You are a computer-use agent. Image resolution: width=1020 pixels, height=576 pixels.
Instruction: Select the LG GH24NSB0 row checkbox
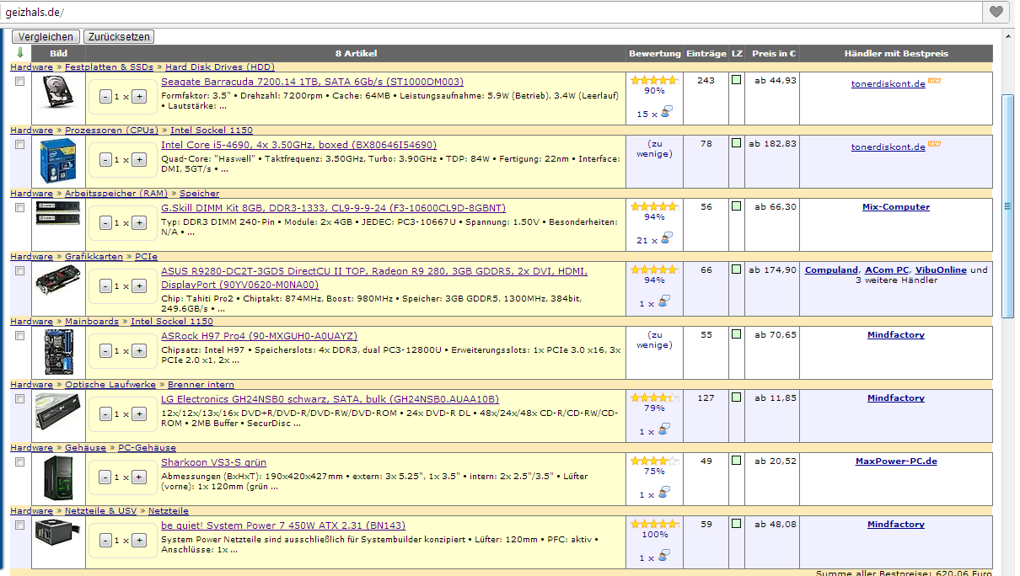coord(20,399)
